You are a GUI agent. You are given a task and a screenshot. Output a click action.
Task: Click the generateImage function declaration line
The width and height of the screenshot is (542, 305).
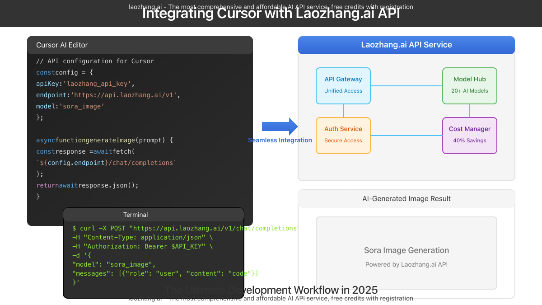pos(105,140)
